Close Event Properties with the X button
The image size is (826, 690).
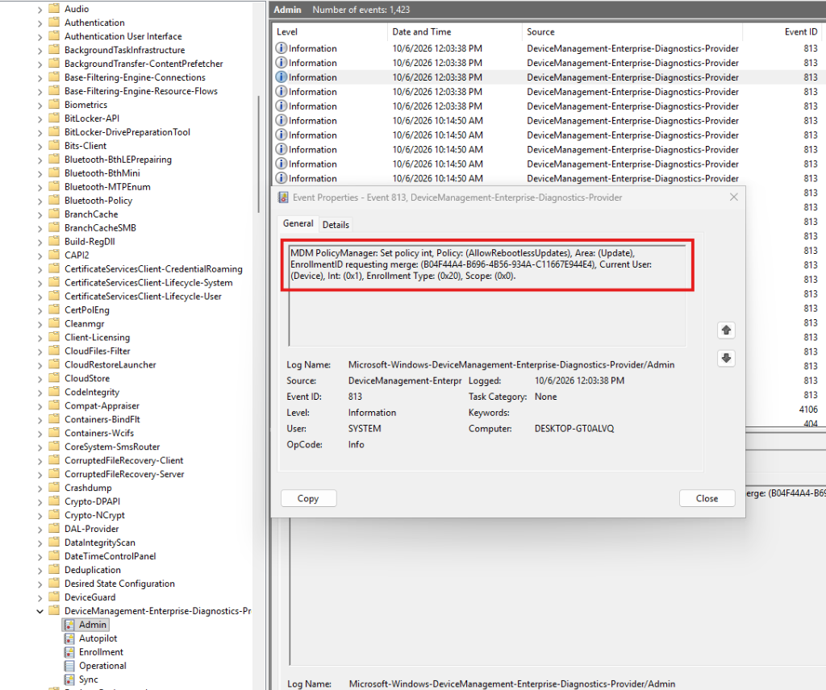tap(734, 197)
